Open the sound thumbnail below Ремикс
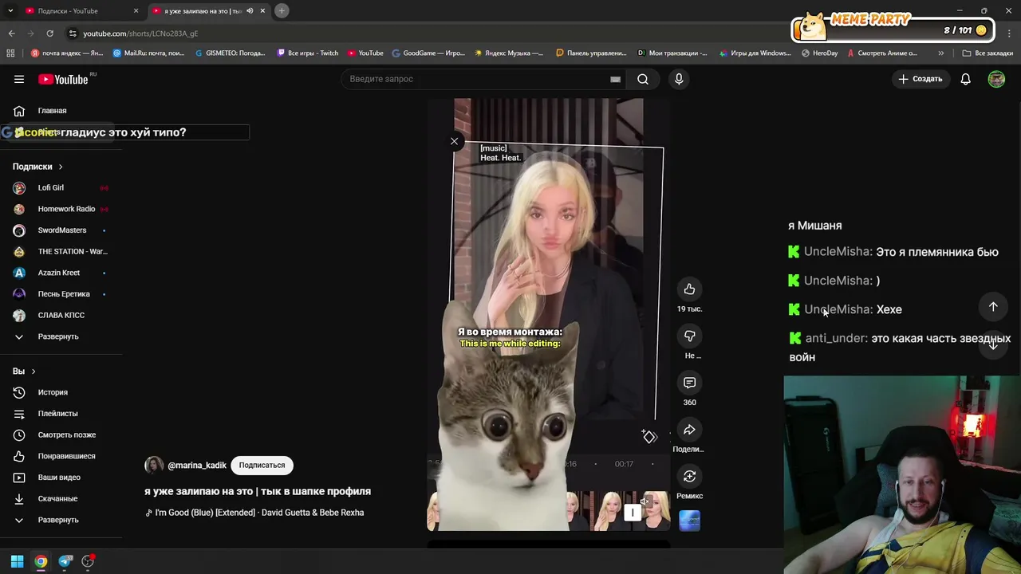This screenshot has height=574, width=1021. 689,521
